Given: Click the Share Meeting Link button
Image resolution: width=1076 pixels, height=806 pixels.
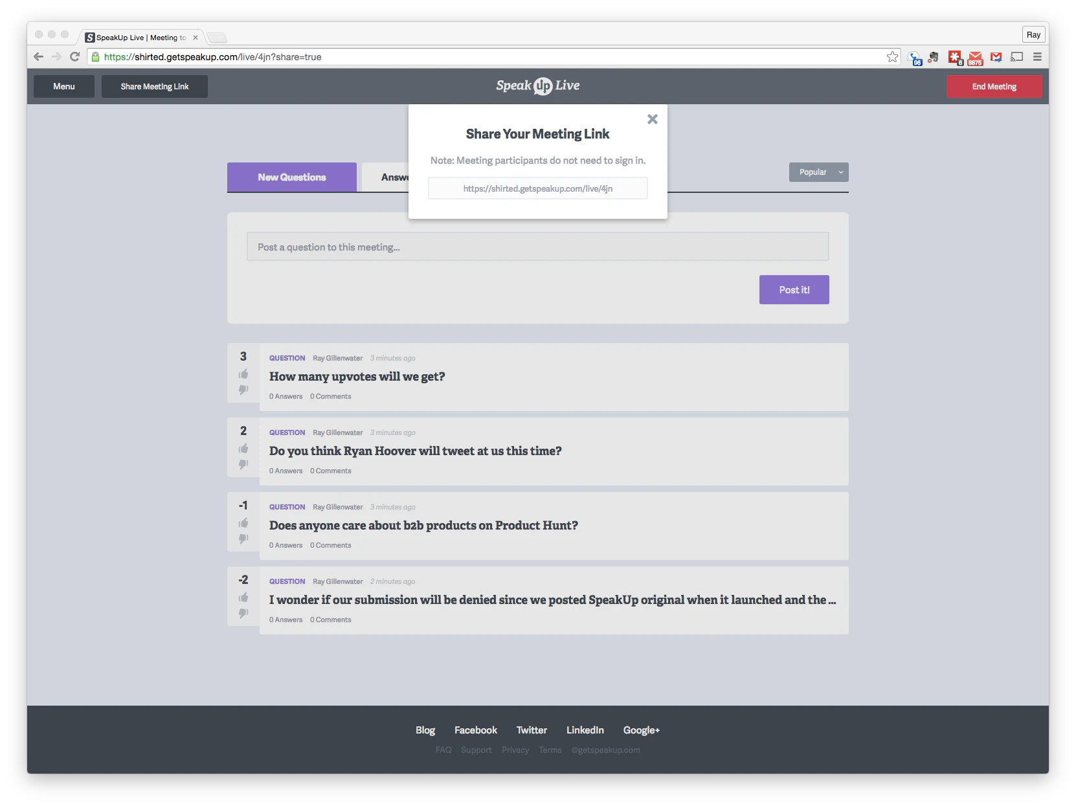Looking at the screenshot, I should pos(155,87).
